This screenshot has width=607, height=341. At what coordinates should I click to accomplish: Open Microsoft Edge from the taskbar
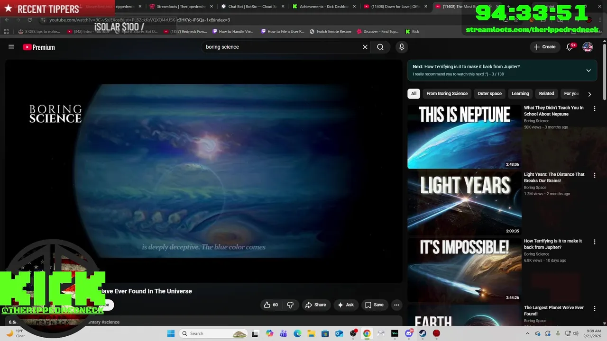pyautogui.click(x=297, y=333)
